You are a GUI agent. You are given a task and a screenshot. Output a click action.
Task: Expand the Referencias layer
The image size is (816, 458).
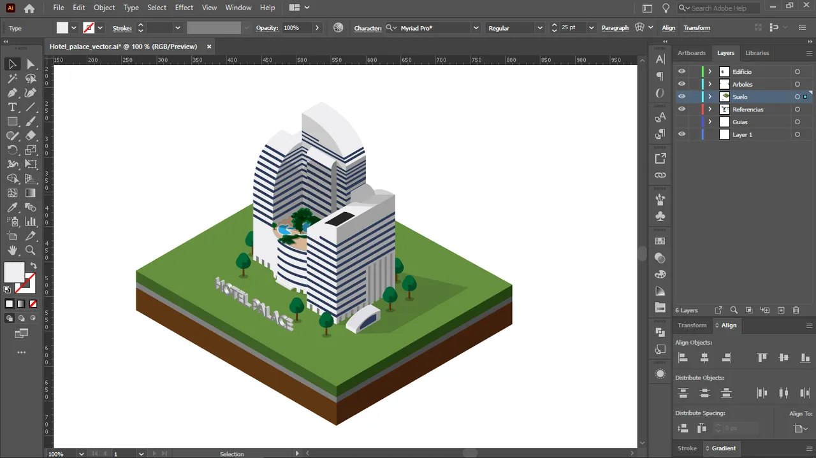click(710, 110)
